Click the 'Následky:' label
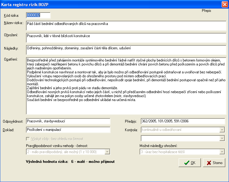Screen dimensions: 229x182 point(11,48)
